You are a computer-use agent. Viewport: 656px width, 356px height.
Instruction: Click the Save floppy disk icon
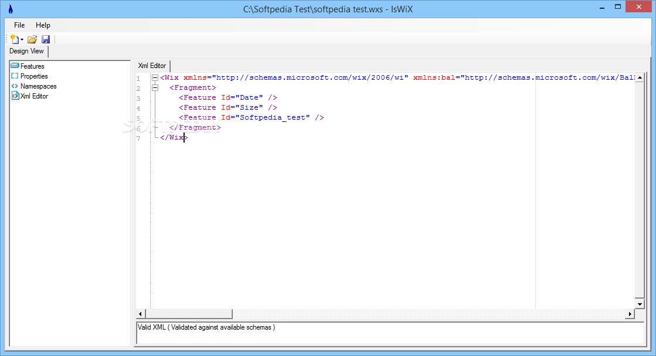(46, 39)
